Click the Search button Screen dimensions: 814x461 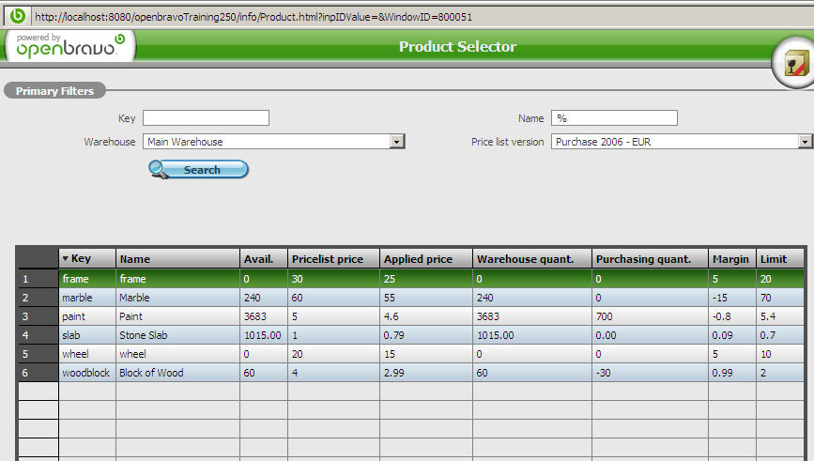(199, 170)
